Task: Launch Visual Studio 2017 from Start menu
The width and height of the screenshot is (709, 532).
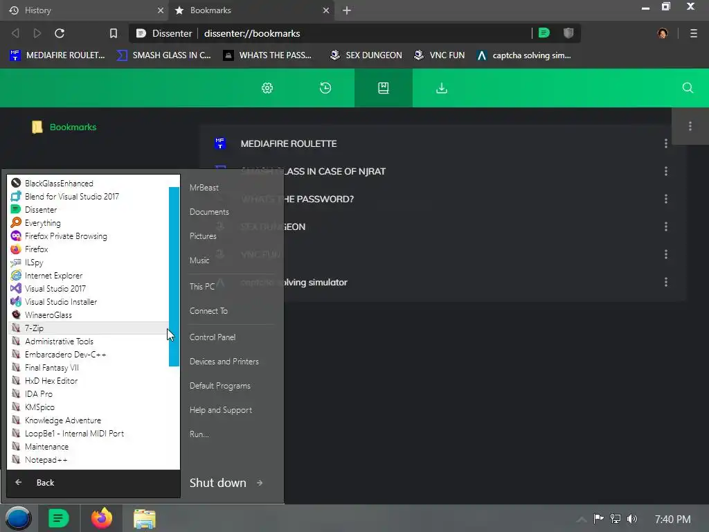Action: [88, 289]
